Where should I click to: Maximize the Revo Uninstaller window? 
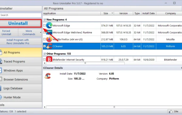pos(174,3)
